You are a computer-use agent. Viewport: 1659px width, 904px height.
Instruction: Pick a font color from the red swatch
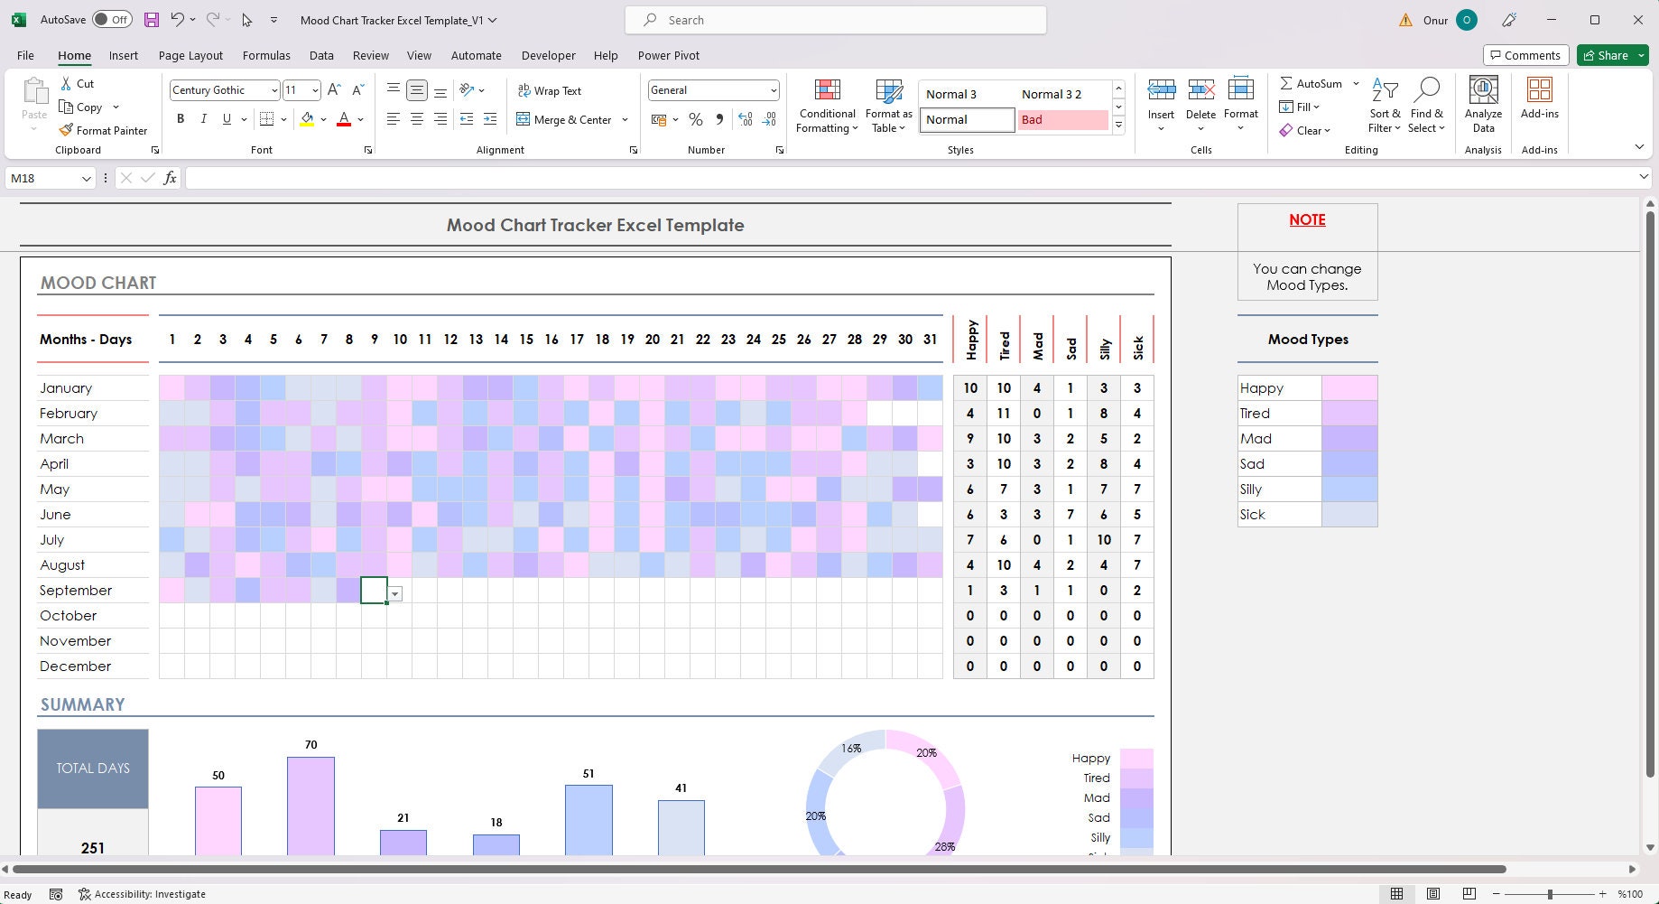click(344, 118)
